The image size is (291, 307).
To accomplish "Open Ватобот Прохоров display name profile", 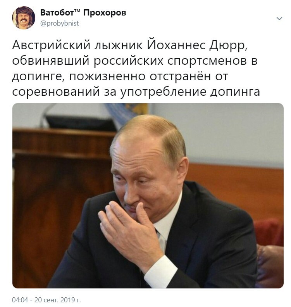I will (83, 13).
